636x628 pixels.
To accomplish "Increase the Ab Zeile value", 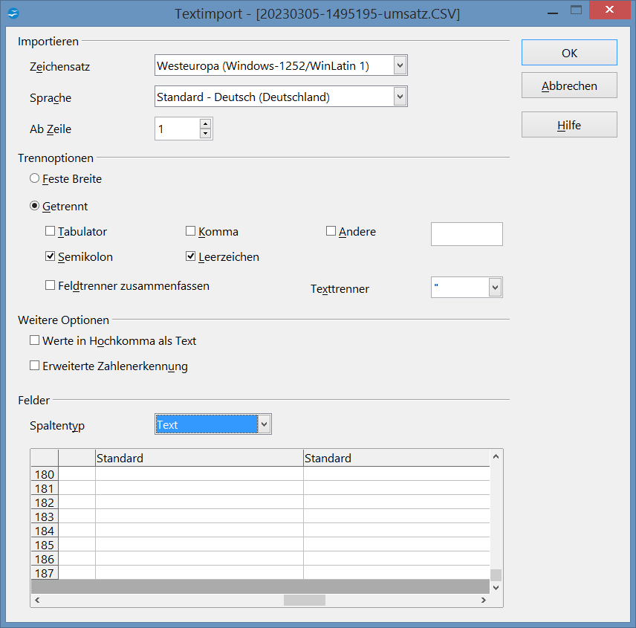I will pos(206,124).
